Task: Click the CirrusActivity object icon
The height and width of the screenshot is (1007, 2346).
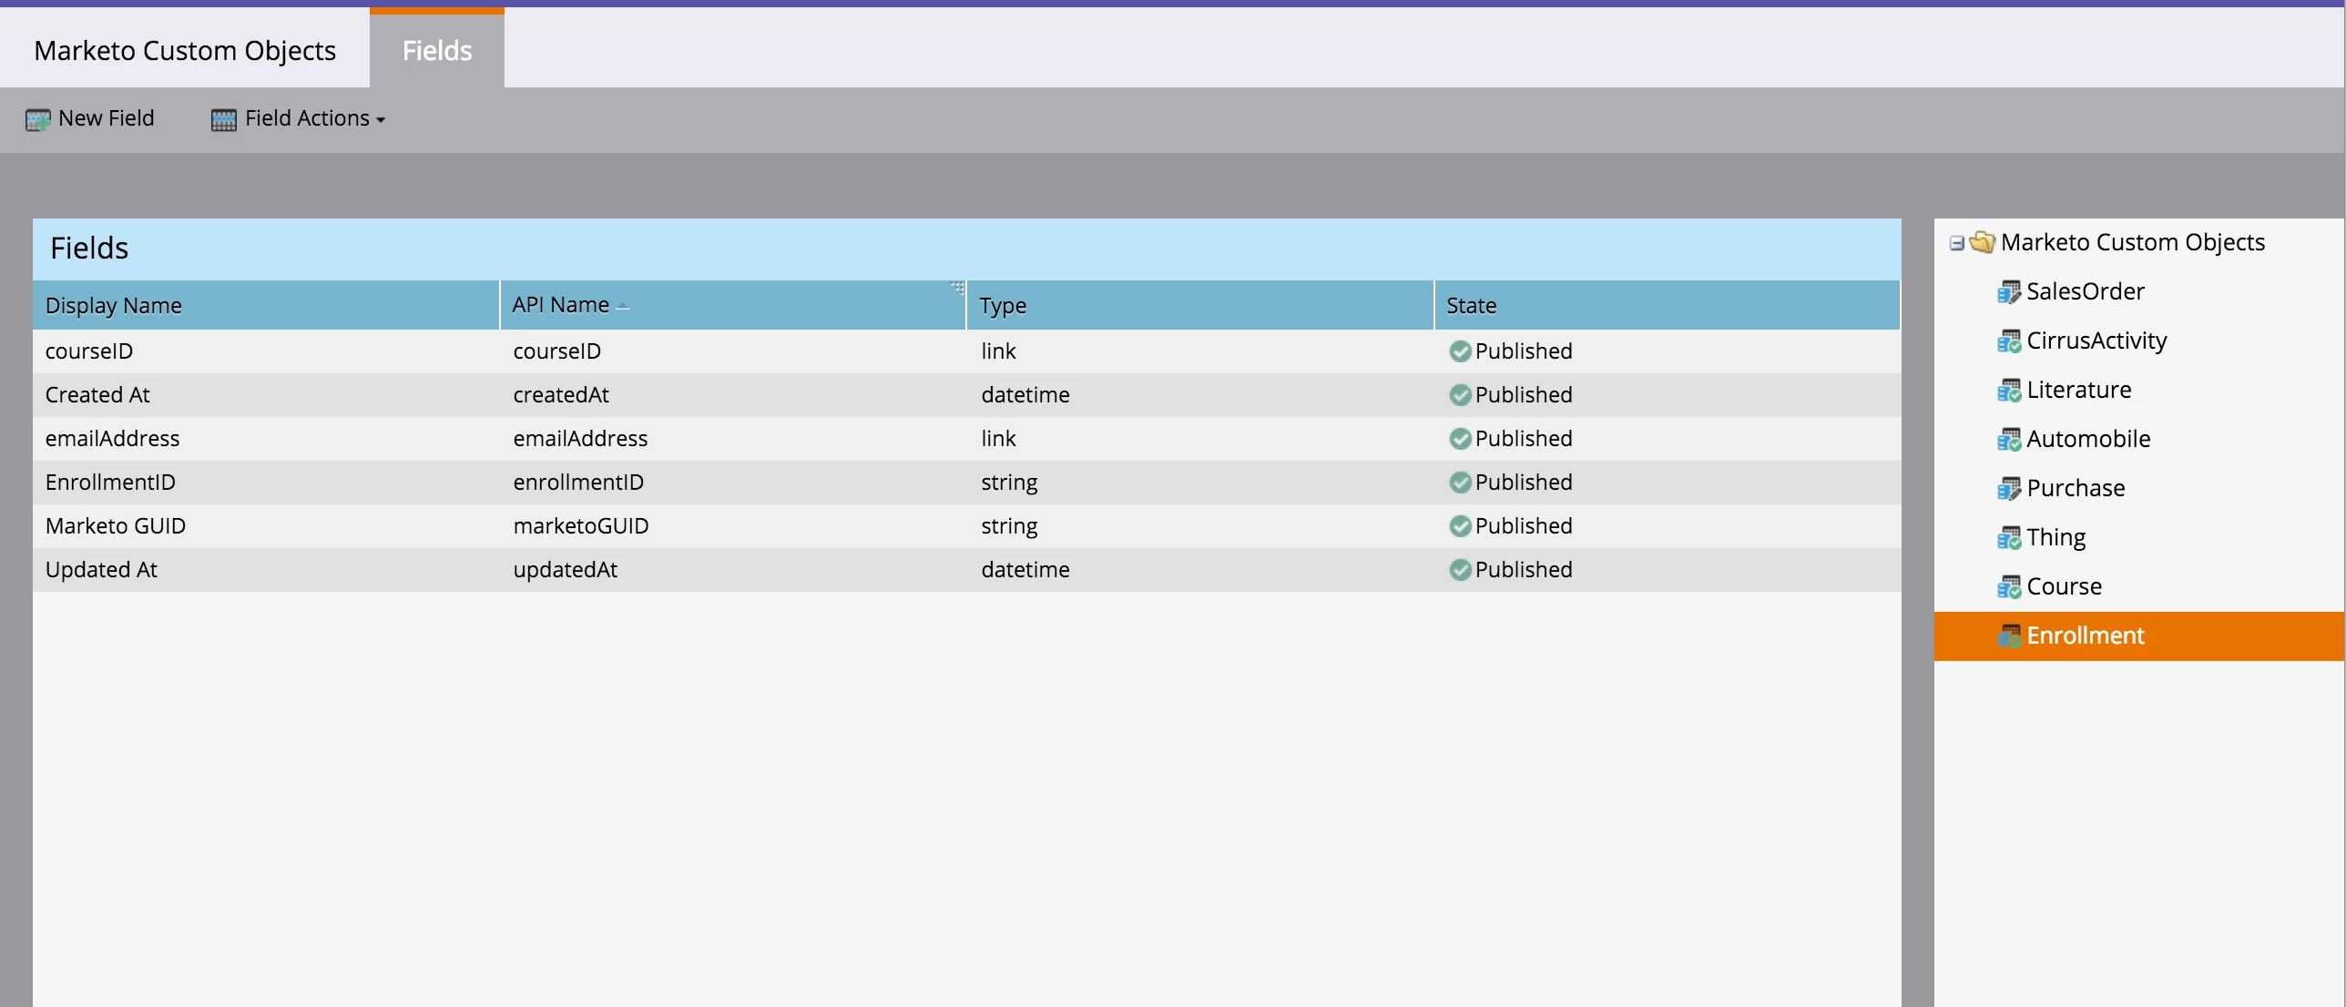Action: [x=2008, y=341]
